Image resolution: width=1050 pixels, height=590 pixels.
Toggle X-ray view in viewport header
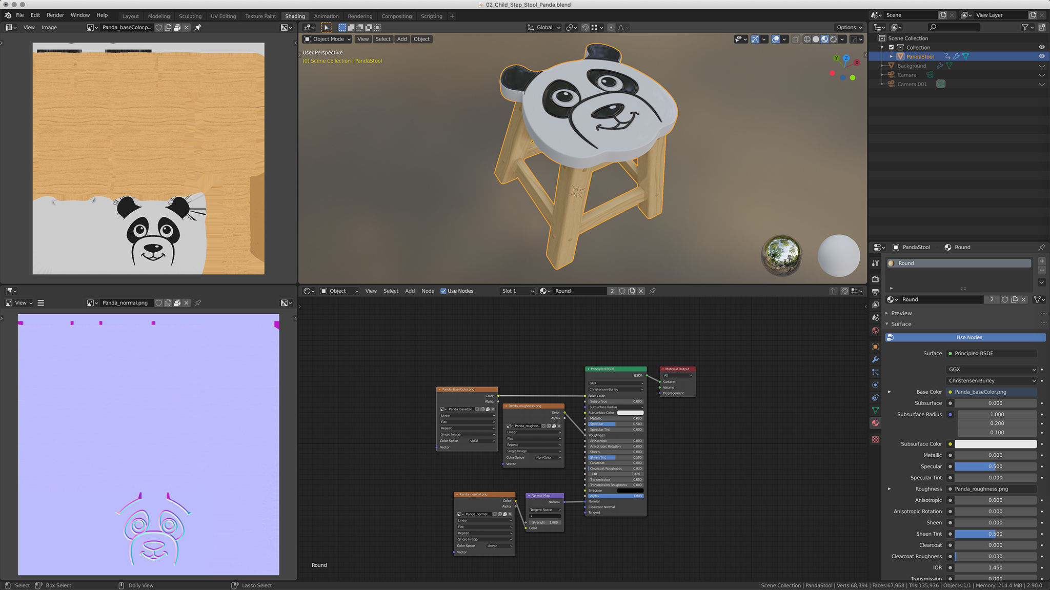(795, 39)
